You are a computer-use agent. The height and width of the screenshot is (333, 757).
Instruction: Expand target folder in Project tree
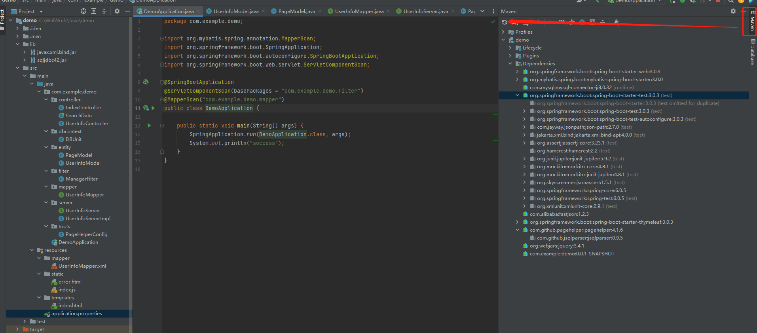tap(17, 329)
